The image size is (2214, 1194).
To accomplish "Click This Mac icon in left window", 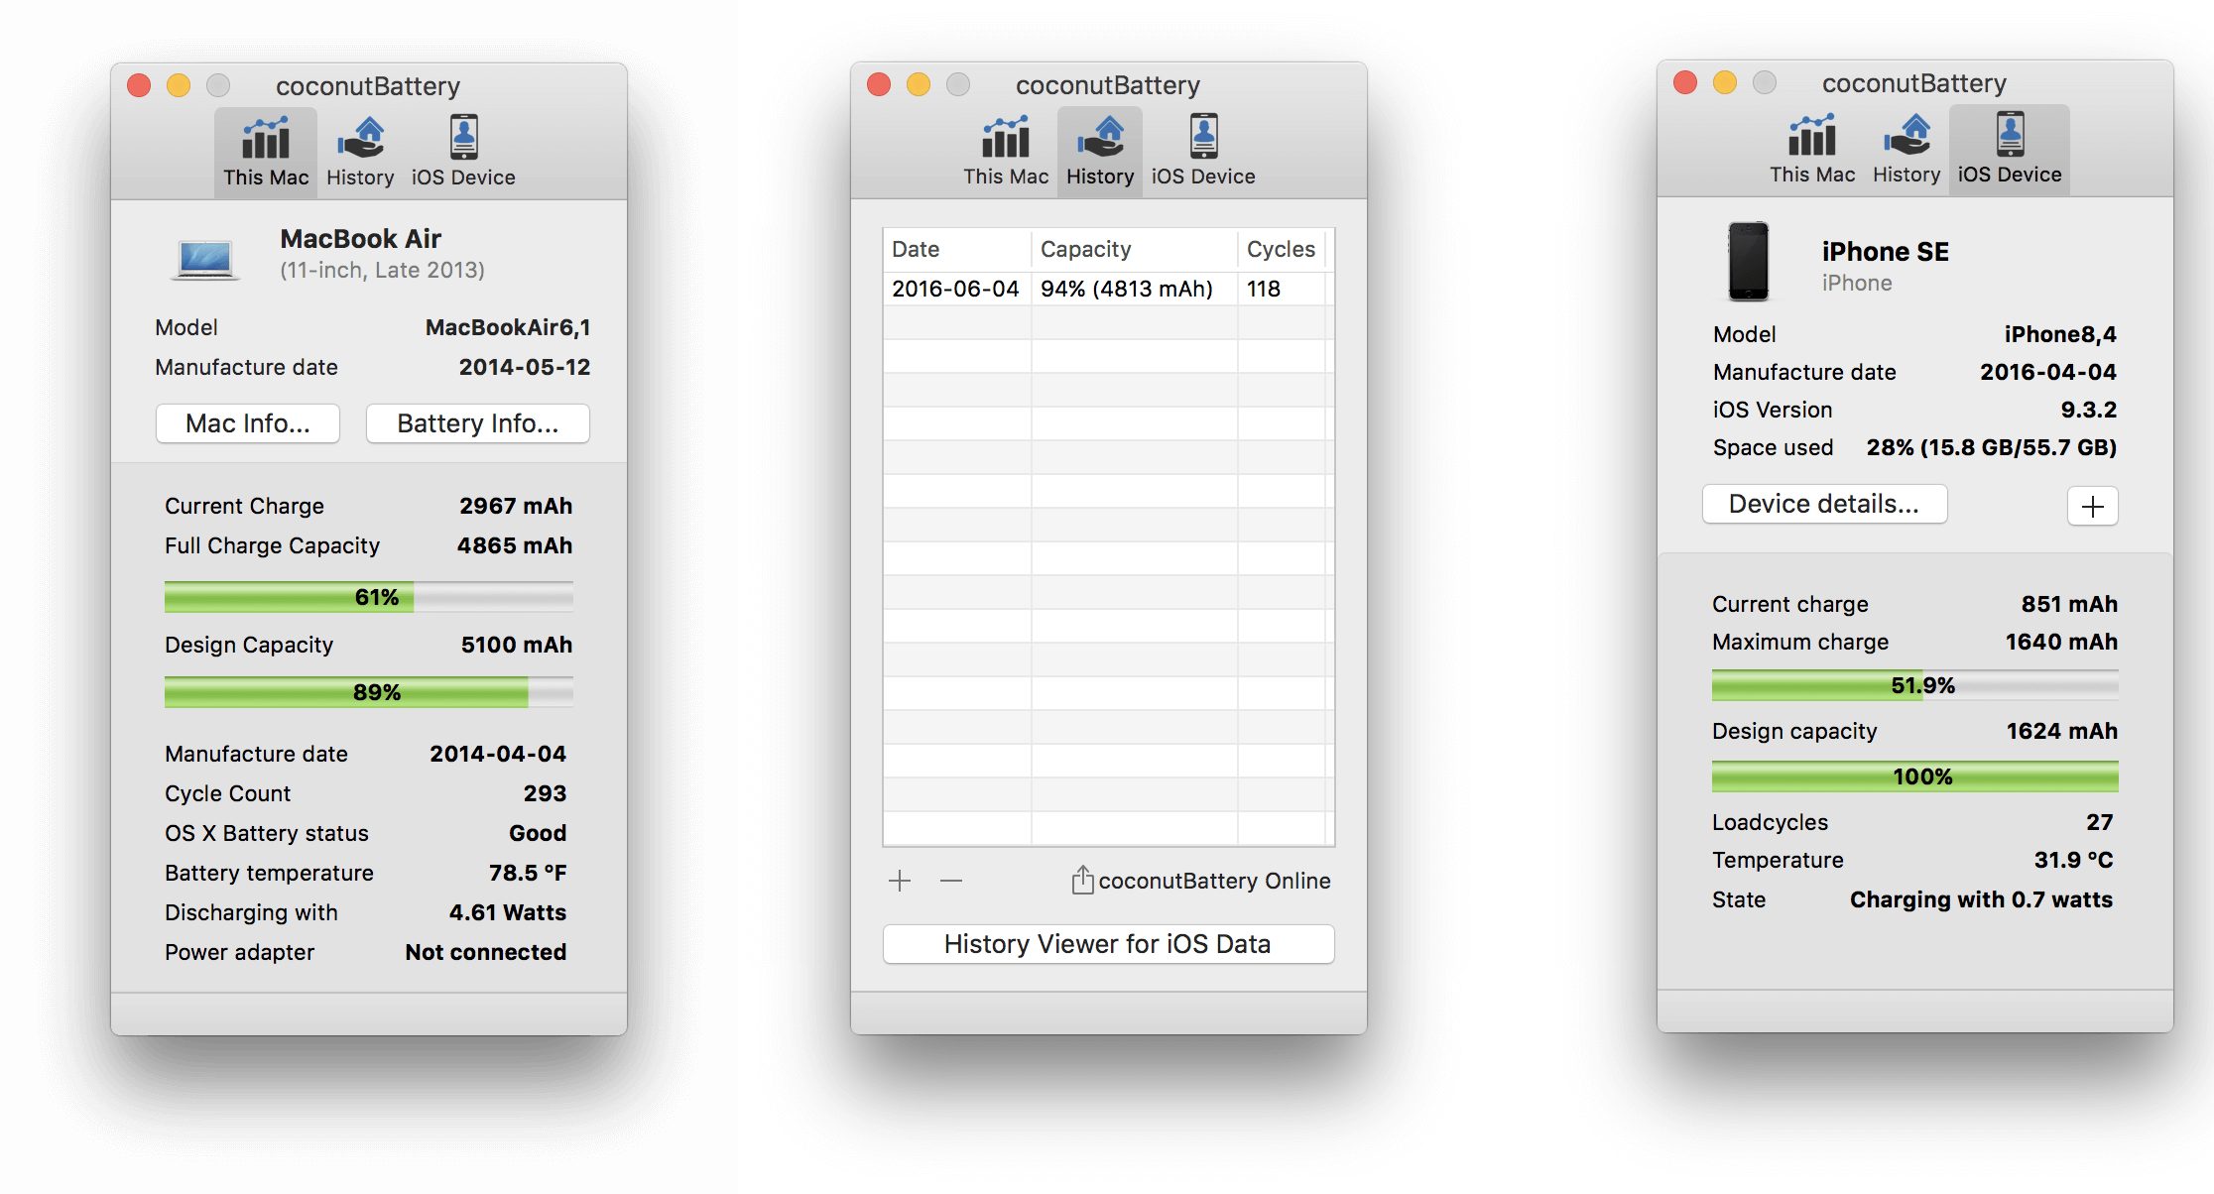I will tap(266, 140).
